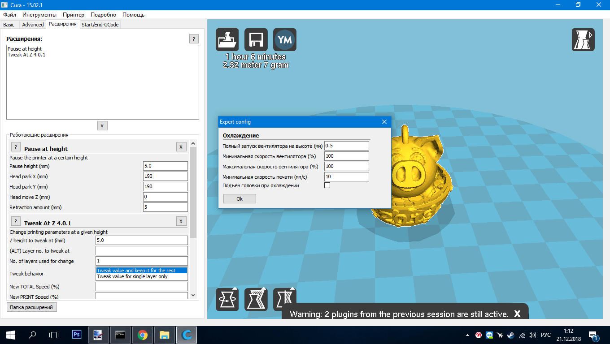
Task: Click the V button to add the plugin
Action: tap(102, 126)
